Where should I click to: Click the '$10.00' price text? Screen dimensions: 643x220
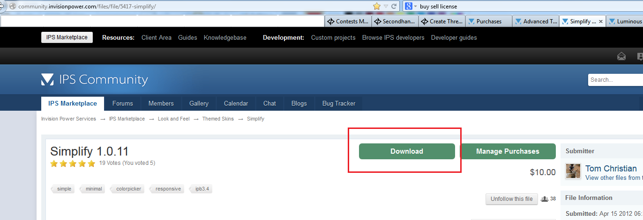pyautogui.click(x=543, y=172)
